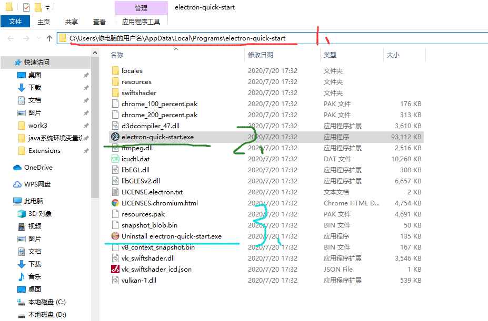Select 此电脑 in navigation pane

tap(34, 201)
